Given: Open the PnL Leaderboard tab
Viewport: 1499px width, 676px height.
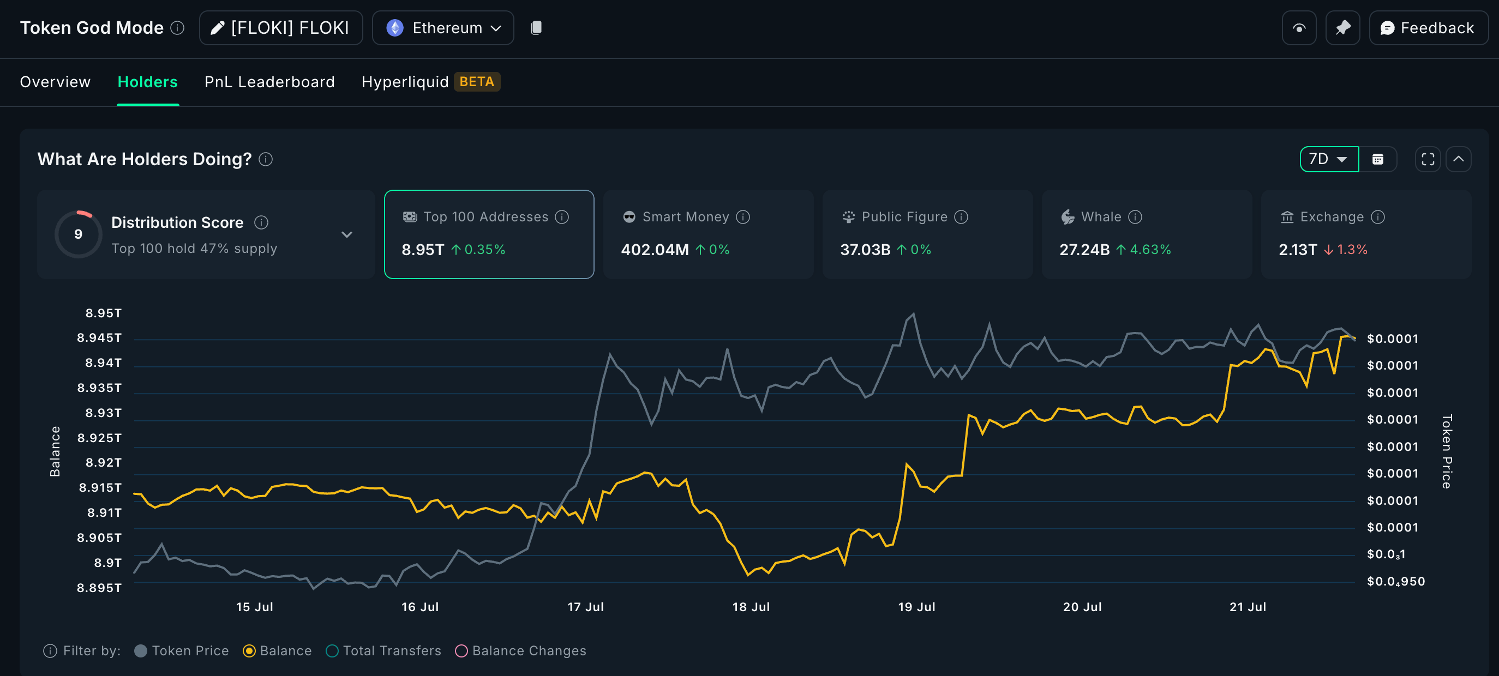Looking at the screenshot, I should coord(269,81).
